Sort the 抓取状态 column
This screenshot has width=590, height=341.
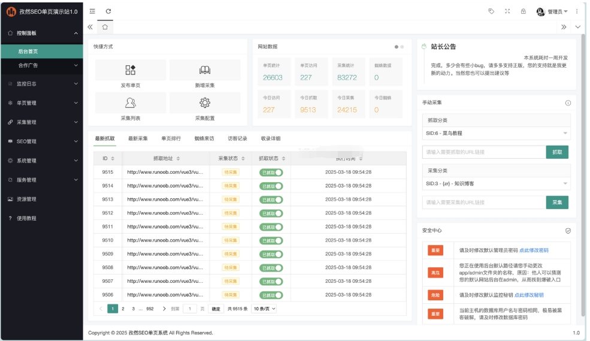(x=283, y=158)
